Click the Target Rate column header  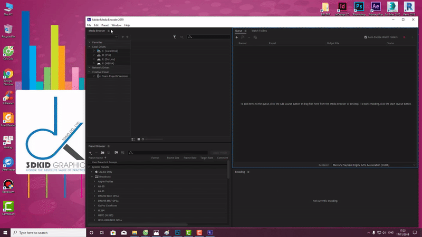(x=207, y=158)
